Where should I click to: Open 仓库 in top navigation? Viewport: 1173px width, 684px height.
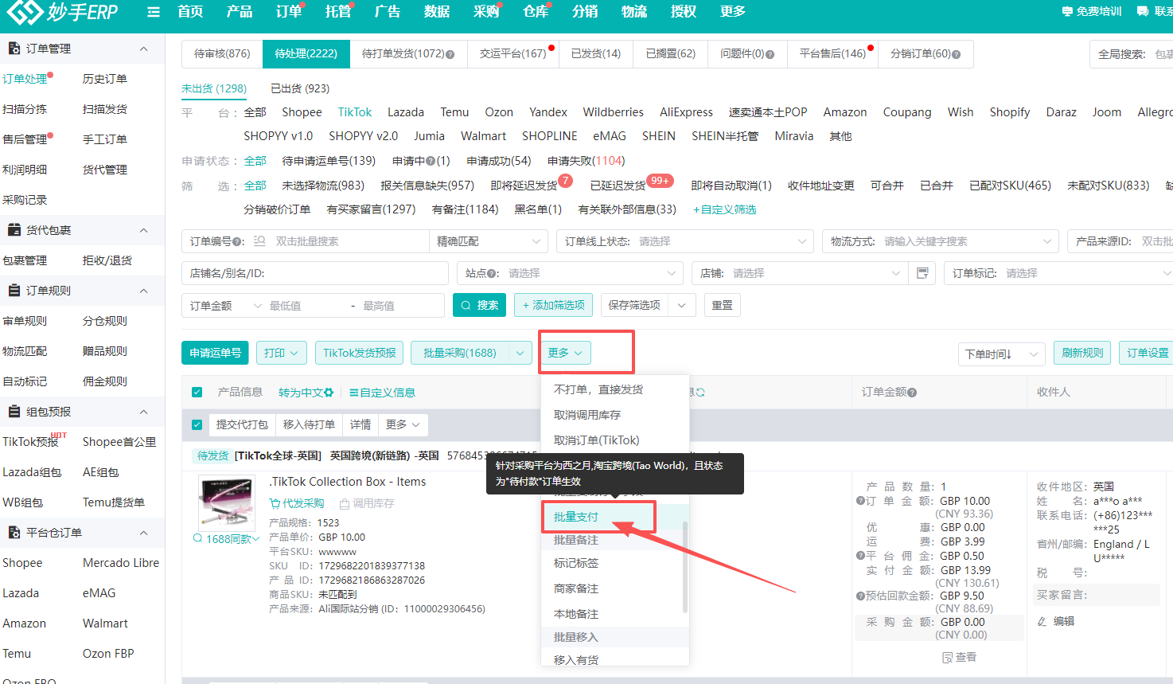click(x=536, y=11)
